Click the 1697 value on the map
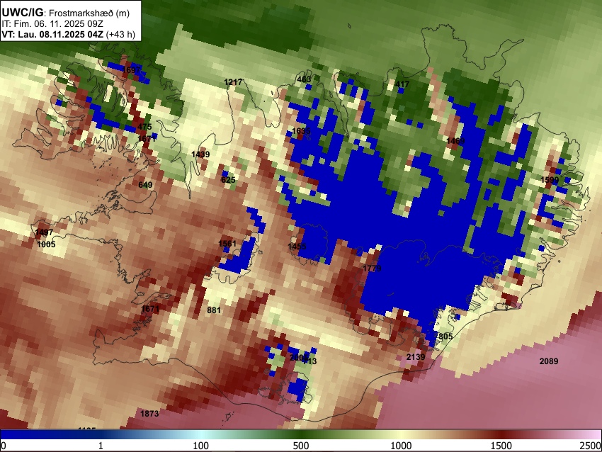The height and width of the screenshot is (452, 602). [x=131, y=70]
